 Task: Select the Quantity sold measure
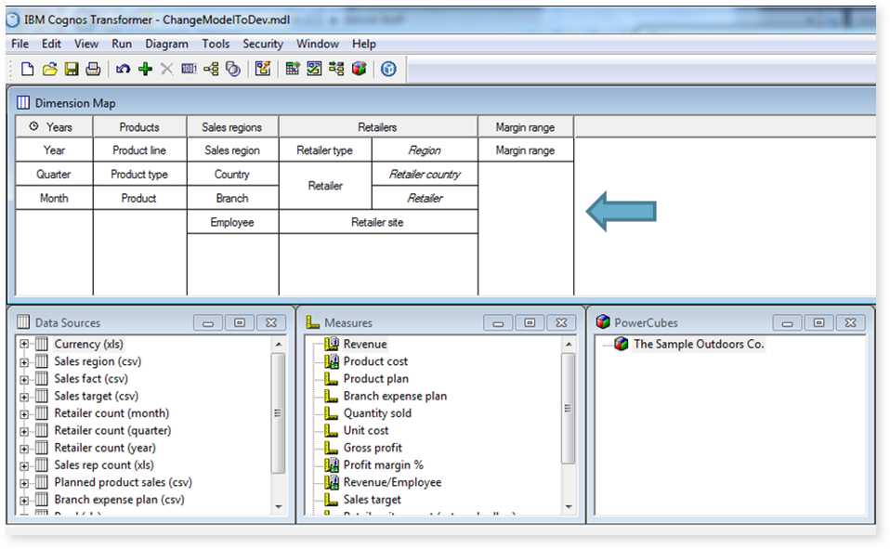pos(377,413)
